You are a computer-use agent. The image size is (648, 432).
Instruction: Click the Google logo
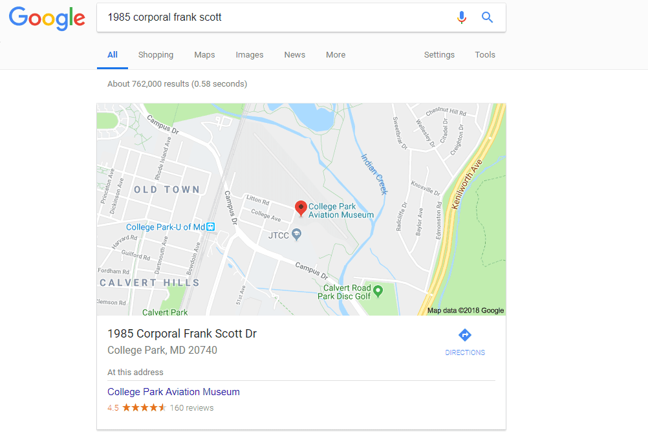tap(47, 19)
